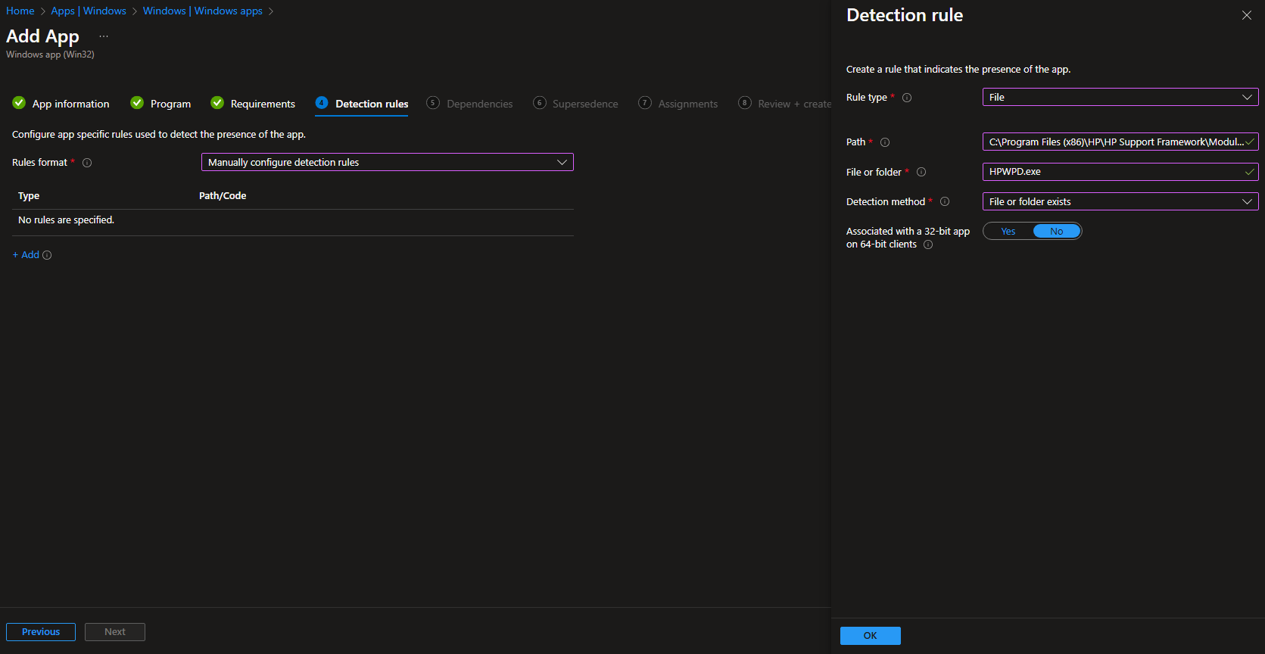The height and width of the screenshot is (654, 1265).
Task: Click the info icon next to Path
Action: [885, 142]
